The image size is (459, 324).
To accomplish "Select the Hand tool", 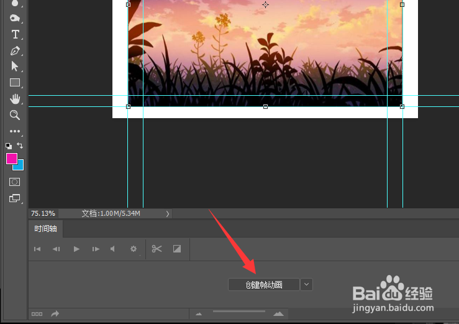I will coord(15,99).
